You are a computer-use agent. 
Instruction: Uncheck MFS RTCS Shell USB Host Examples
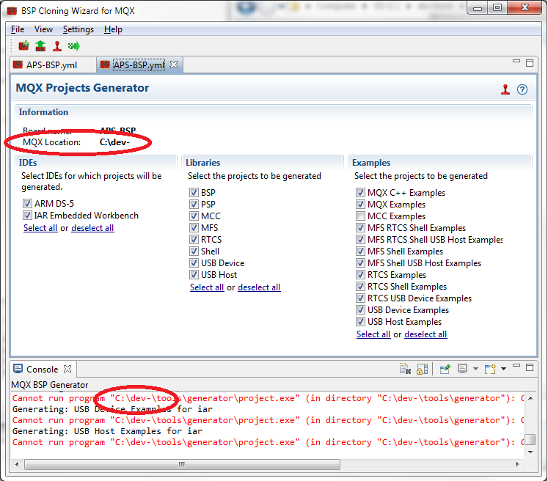click(360, 239)
